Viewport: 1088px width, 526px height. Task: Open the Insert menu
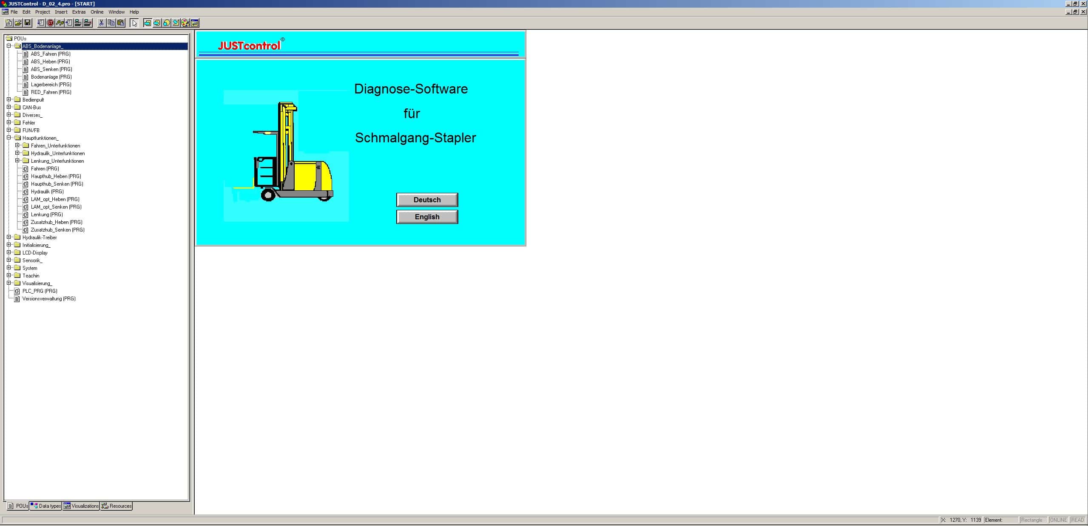[x=61, y=12]
